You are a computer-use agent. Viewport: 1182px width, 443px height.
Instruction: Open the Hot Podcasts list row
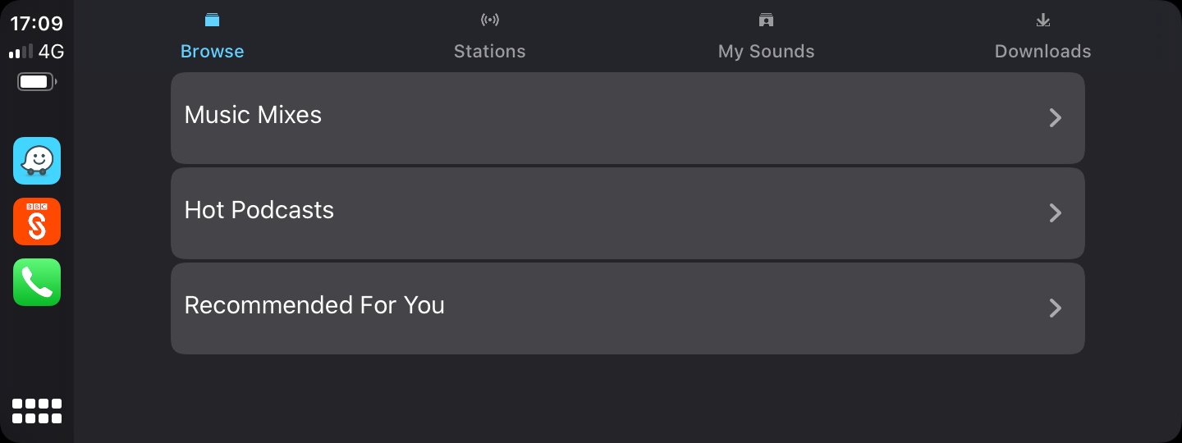tap(628, 213)
